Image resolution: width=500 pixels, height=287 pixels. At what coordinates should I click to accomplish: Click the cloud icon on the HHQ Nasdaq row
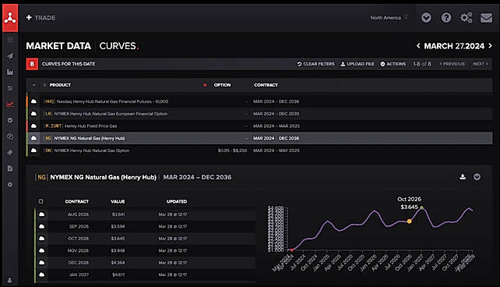click(x=33, y=101)
